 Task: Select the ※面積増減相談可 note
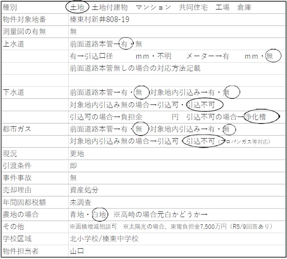tap(93, 227)
